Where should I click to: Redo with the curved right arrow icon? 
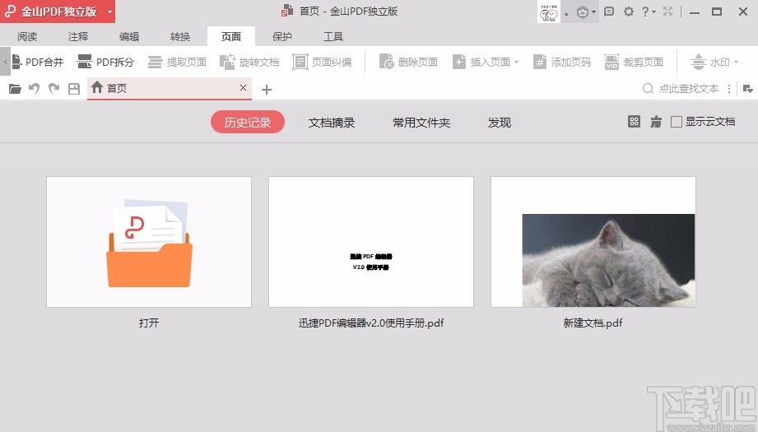[53, 89]
